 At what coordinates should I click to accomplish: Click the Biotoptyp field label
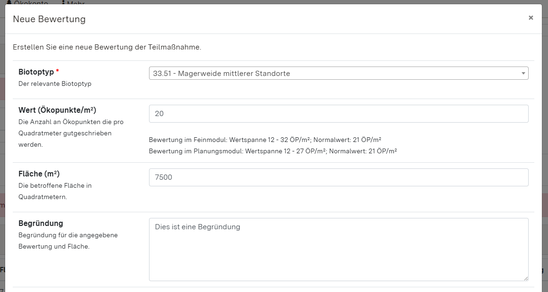click(36, 72)
